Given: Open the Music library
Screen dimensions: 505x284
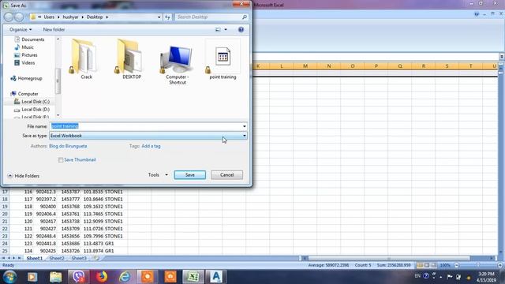Looking at the screenshot, I should 24,47.
